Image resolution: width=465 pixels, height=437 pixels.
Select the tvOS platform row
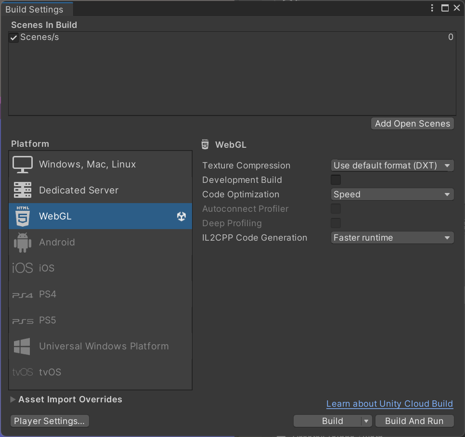coord(100,372)
